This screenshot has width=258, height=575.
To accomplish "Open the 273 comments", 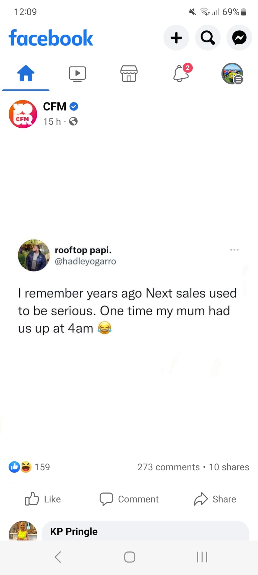I will coord(168,467).
